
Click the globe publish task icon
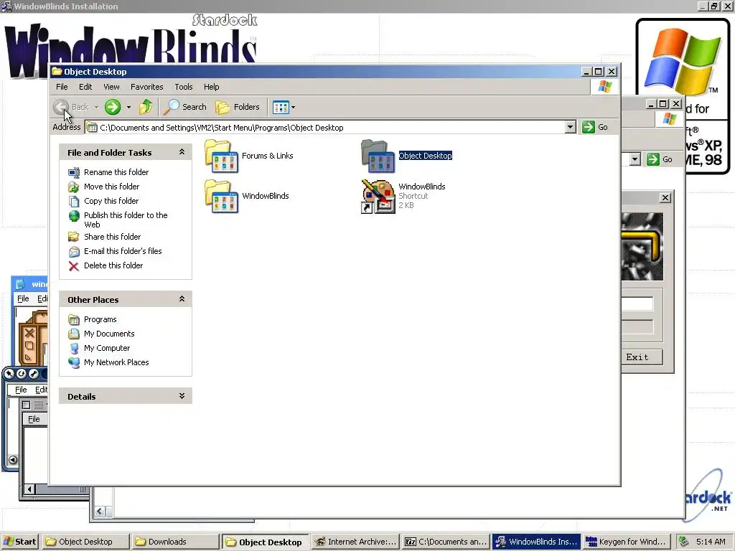pyautogui.click(x=74, y=216)
